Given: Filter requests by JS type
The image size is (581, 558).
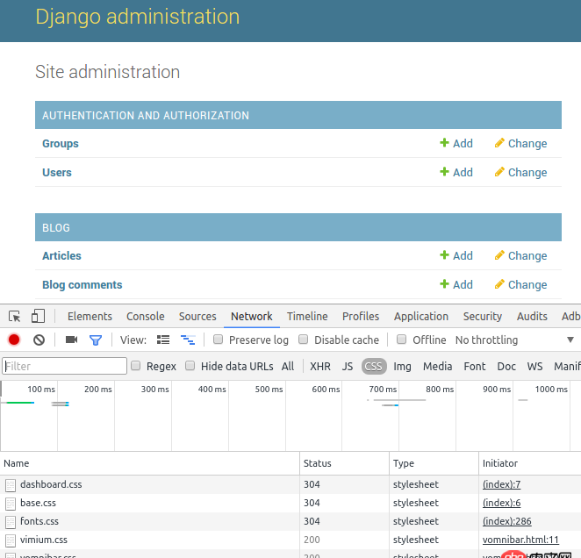Looking at the screenshot, I should (x=348, y=367).
